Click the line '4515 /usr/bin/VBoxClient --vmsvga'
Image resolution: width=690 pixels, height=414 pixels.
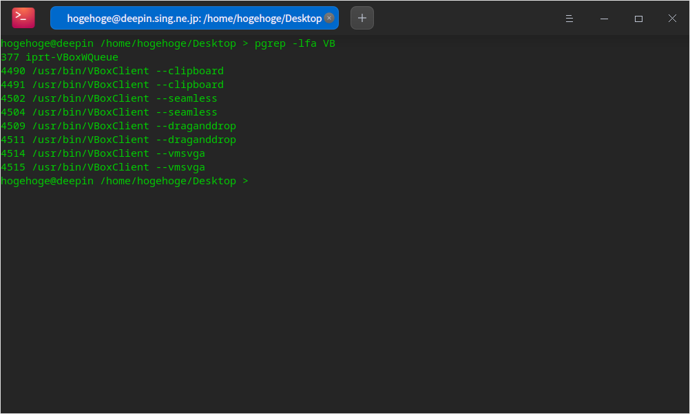coord(103,167)
